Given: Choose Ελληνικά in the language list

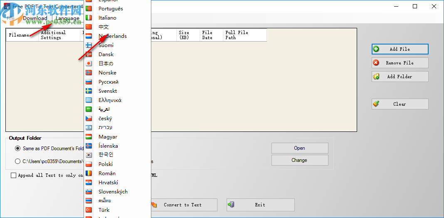Looking at the screenshot, I should 118,100.
